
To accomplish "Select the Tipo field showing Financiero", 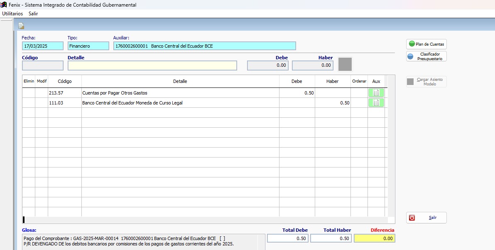I will tap(88, 46).
